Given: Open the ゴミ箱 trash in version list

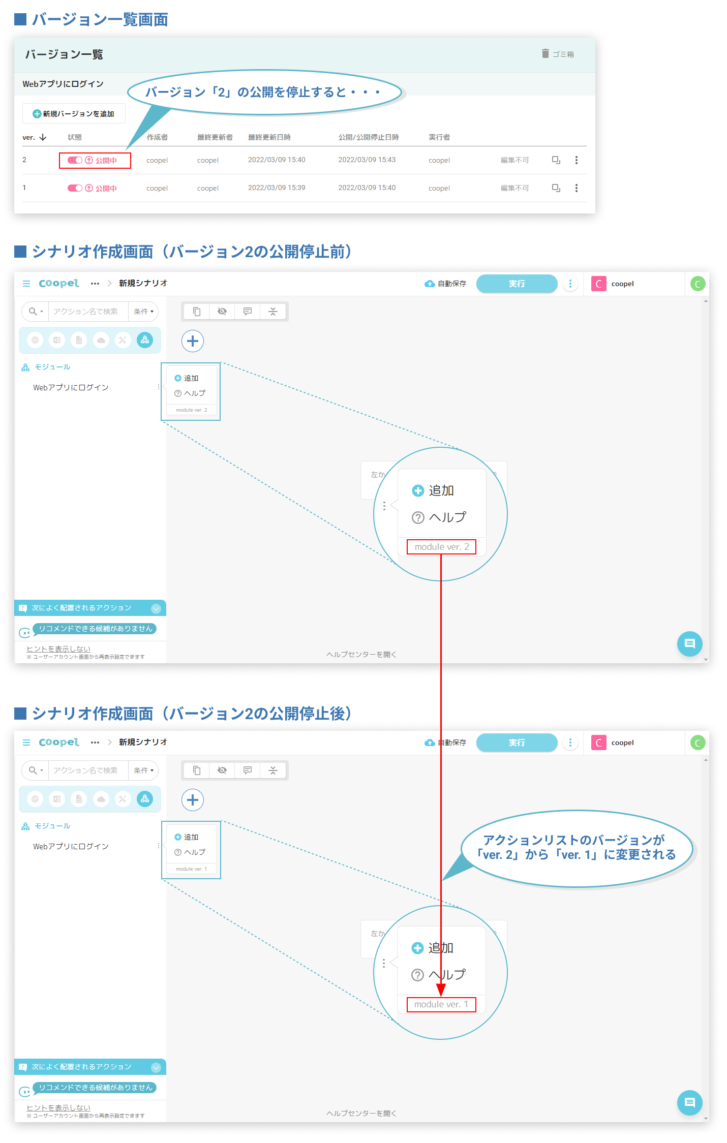Looking at the screenshot, I should click(558, 54).
